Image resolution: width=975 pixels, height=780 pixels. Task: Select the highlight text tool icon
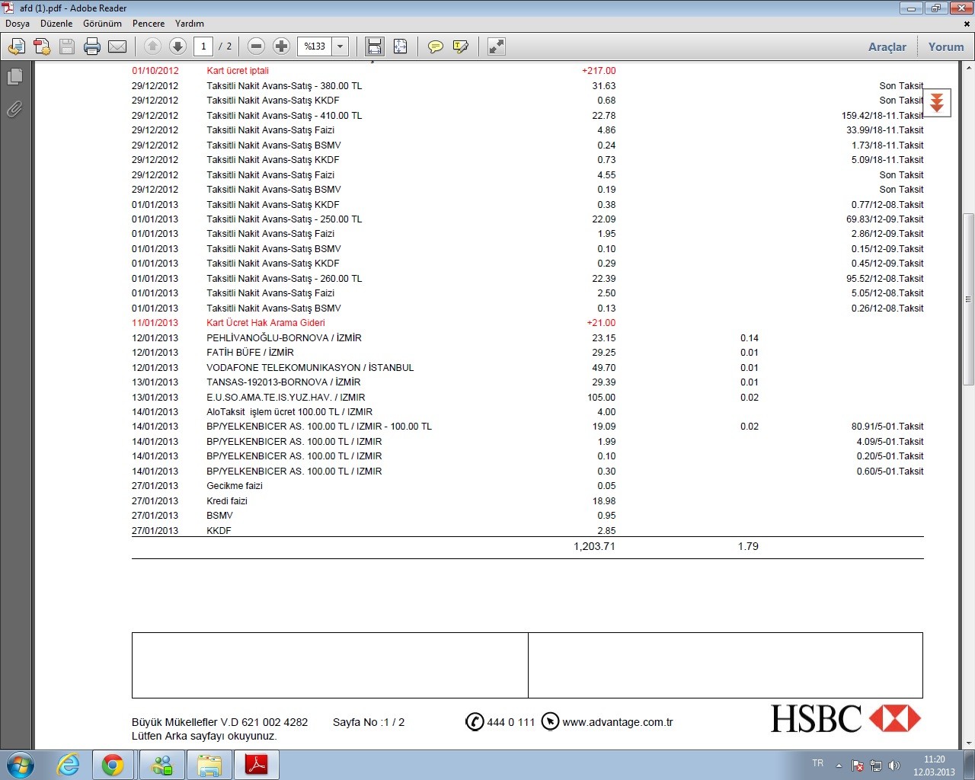pyautogui.click(x=460, y=46)
